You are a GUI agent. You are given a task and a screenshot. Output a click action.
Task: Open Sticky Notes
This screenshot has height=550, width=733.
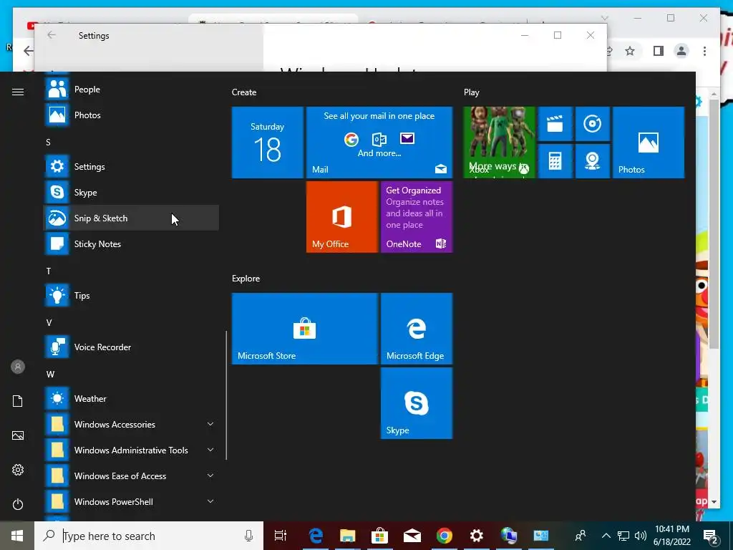click(x=131, y=243)
